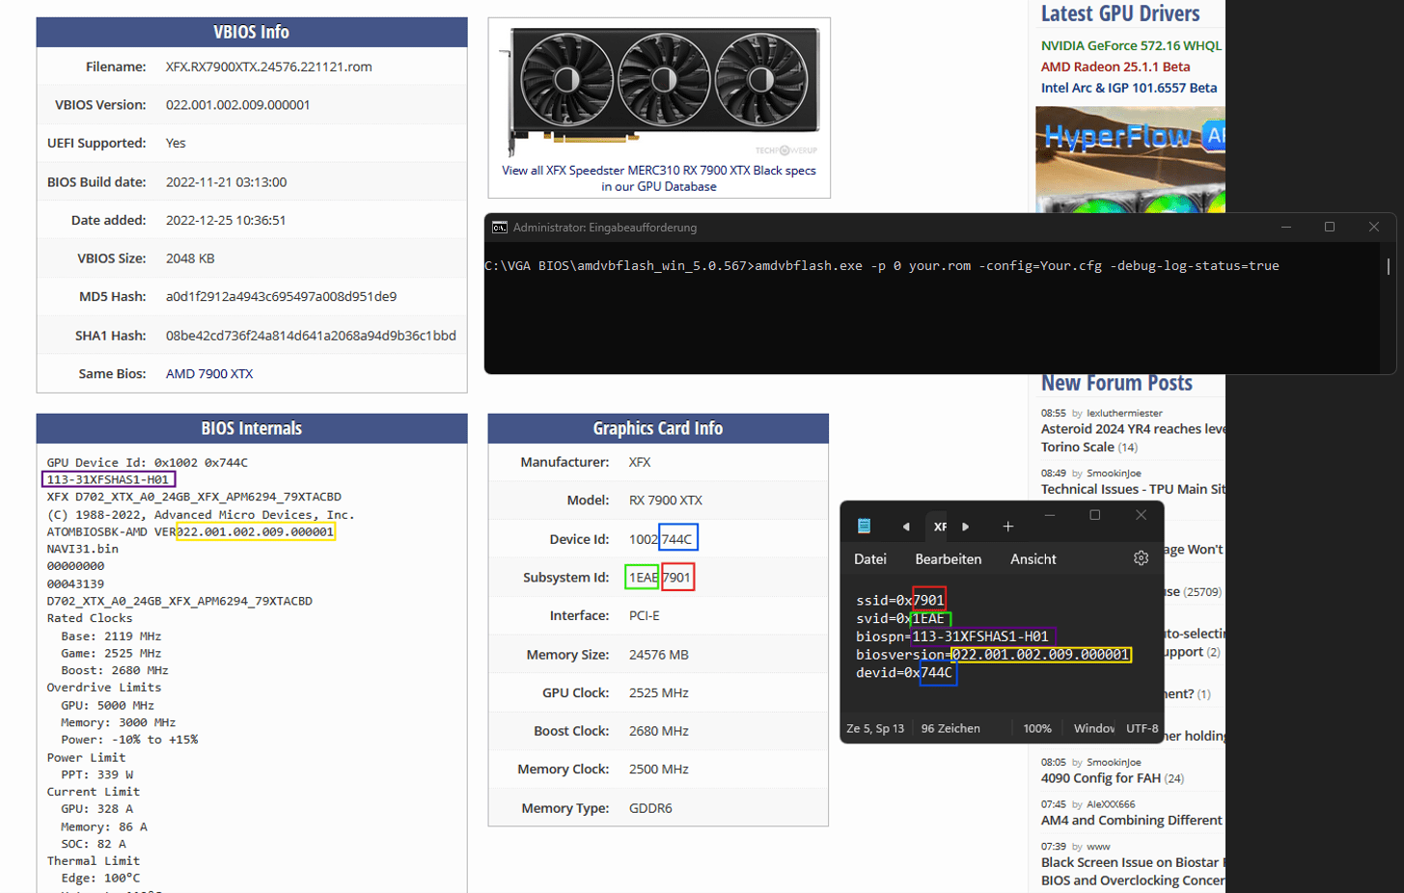Open '4090 Config for FAH' forum post
The image size is (1404, 893).
point(1101,778)
